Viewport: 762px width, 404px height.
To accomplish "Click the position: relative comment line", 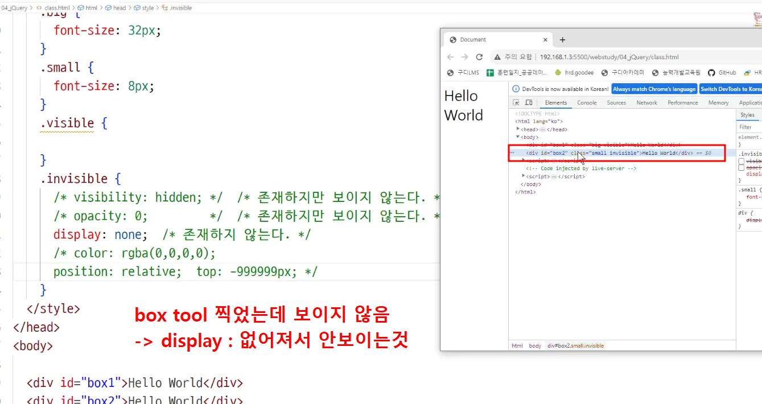I will (x=186, y=271).
